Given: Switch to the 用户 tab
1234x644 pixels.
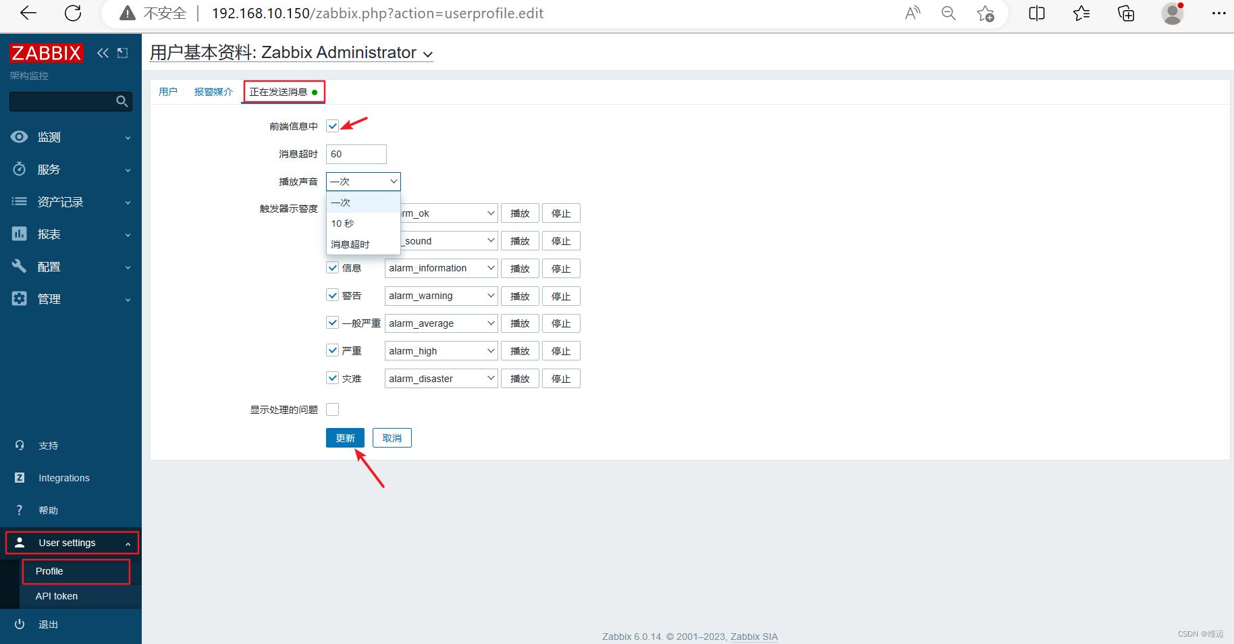Looking at the screenshot, I should coord(168,92).
